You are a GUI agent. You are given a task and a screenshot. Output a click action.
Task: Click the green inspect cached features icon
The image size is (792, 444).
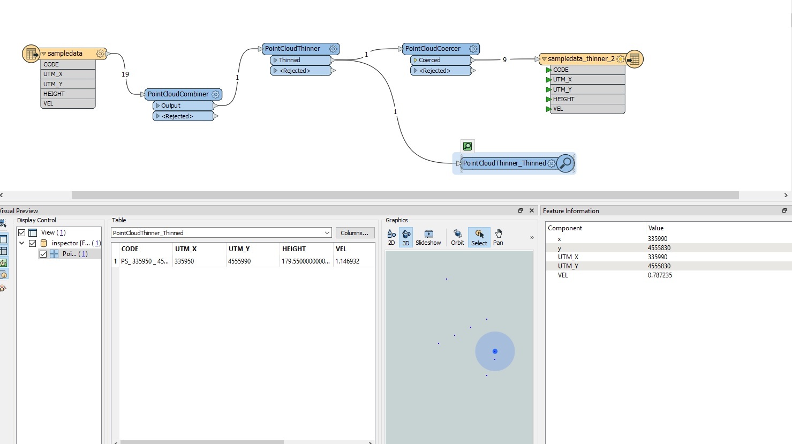coord(467,146)
